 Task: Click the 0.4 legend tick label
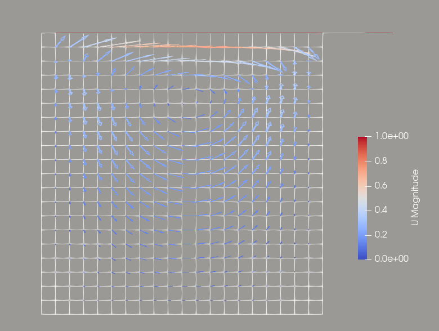[381, 210]
